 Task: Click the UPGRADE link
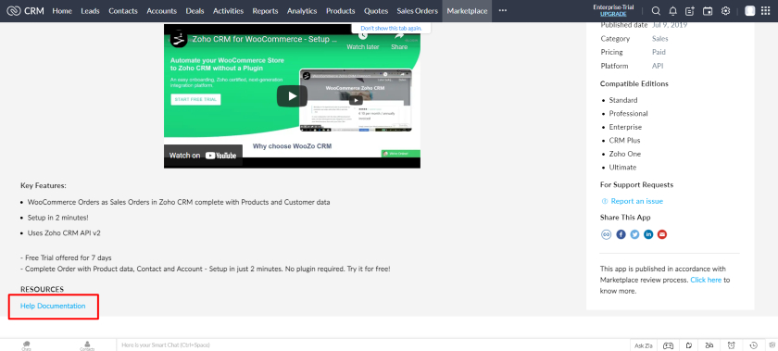[613, 14]
